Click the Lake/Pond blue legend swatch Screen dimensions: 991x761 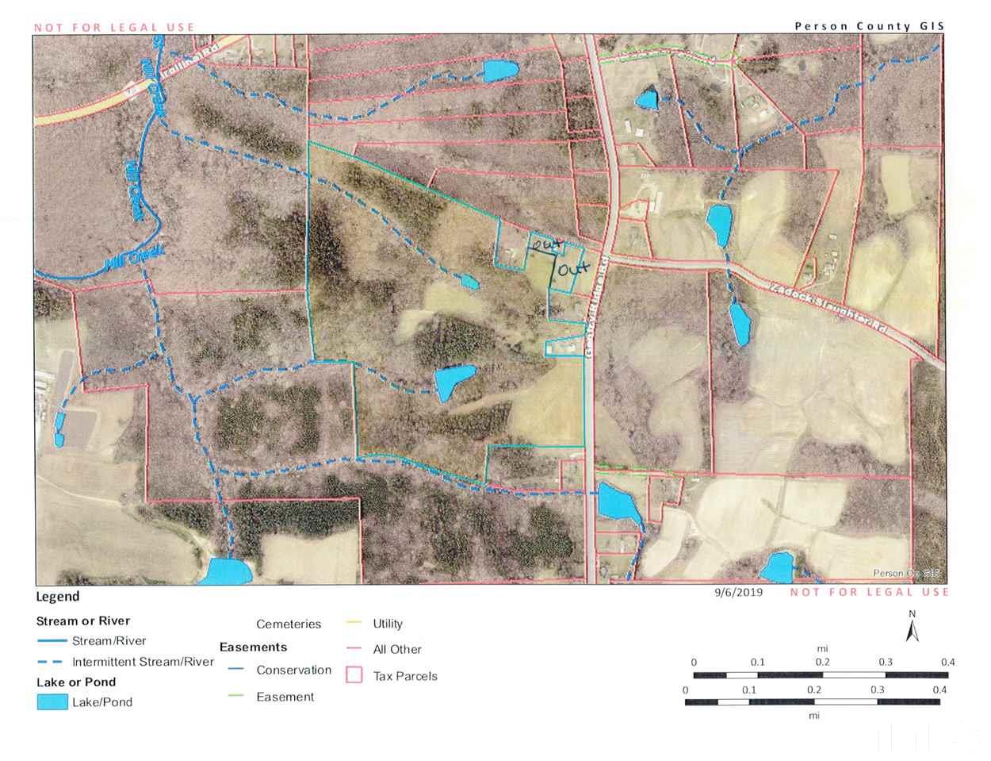click(52, 702)
